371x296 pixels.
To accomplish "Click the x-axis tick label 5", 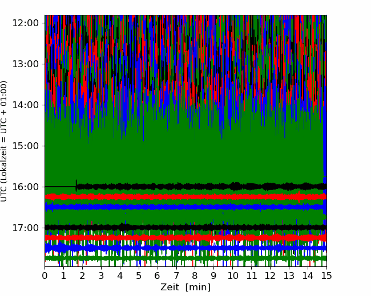I will 139,276.
